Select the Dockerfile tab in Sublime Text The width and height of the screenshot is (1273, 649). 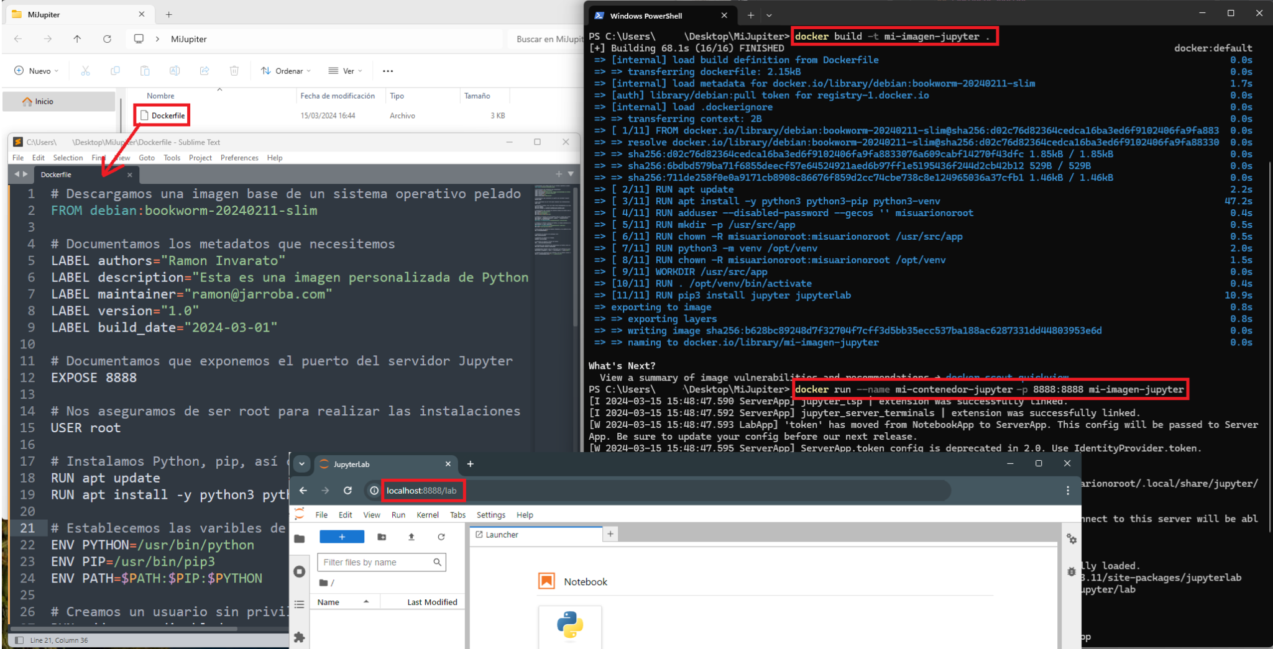[85, 175]
